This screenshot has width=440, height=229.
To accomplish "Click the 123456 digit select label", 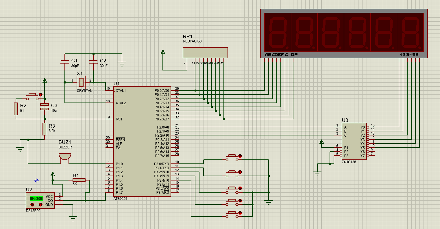I will pyautogui.click(x=409, y=55).
